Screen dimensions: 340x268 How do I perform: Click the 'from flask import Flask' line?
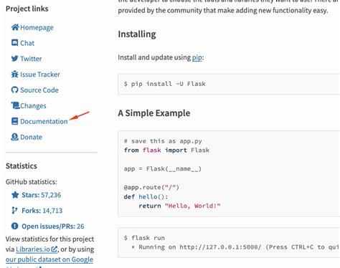click(x=166, y=150)
